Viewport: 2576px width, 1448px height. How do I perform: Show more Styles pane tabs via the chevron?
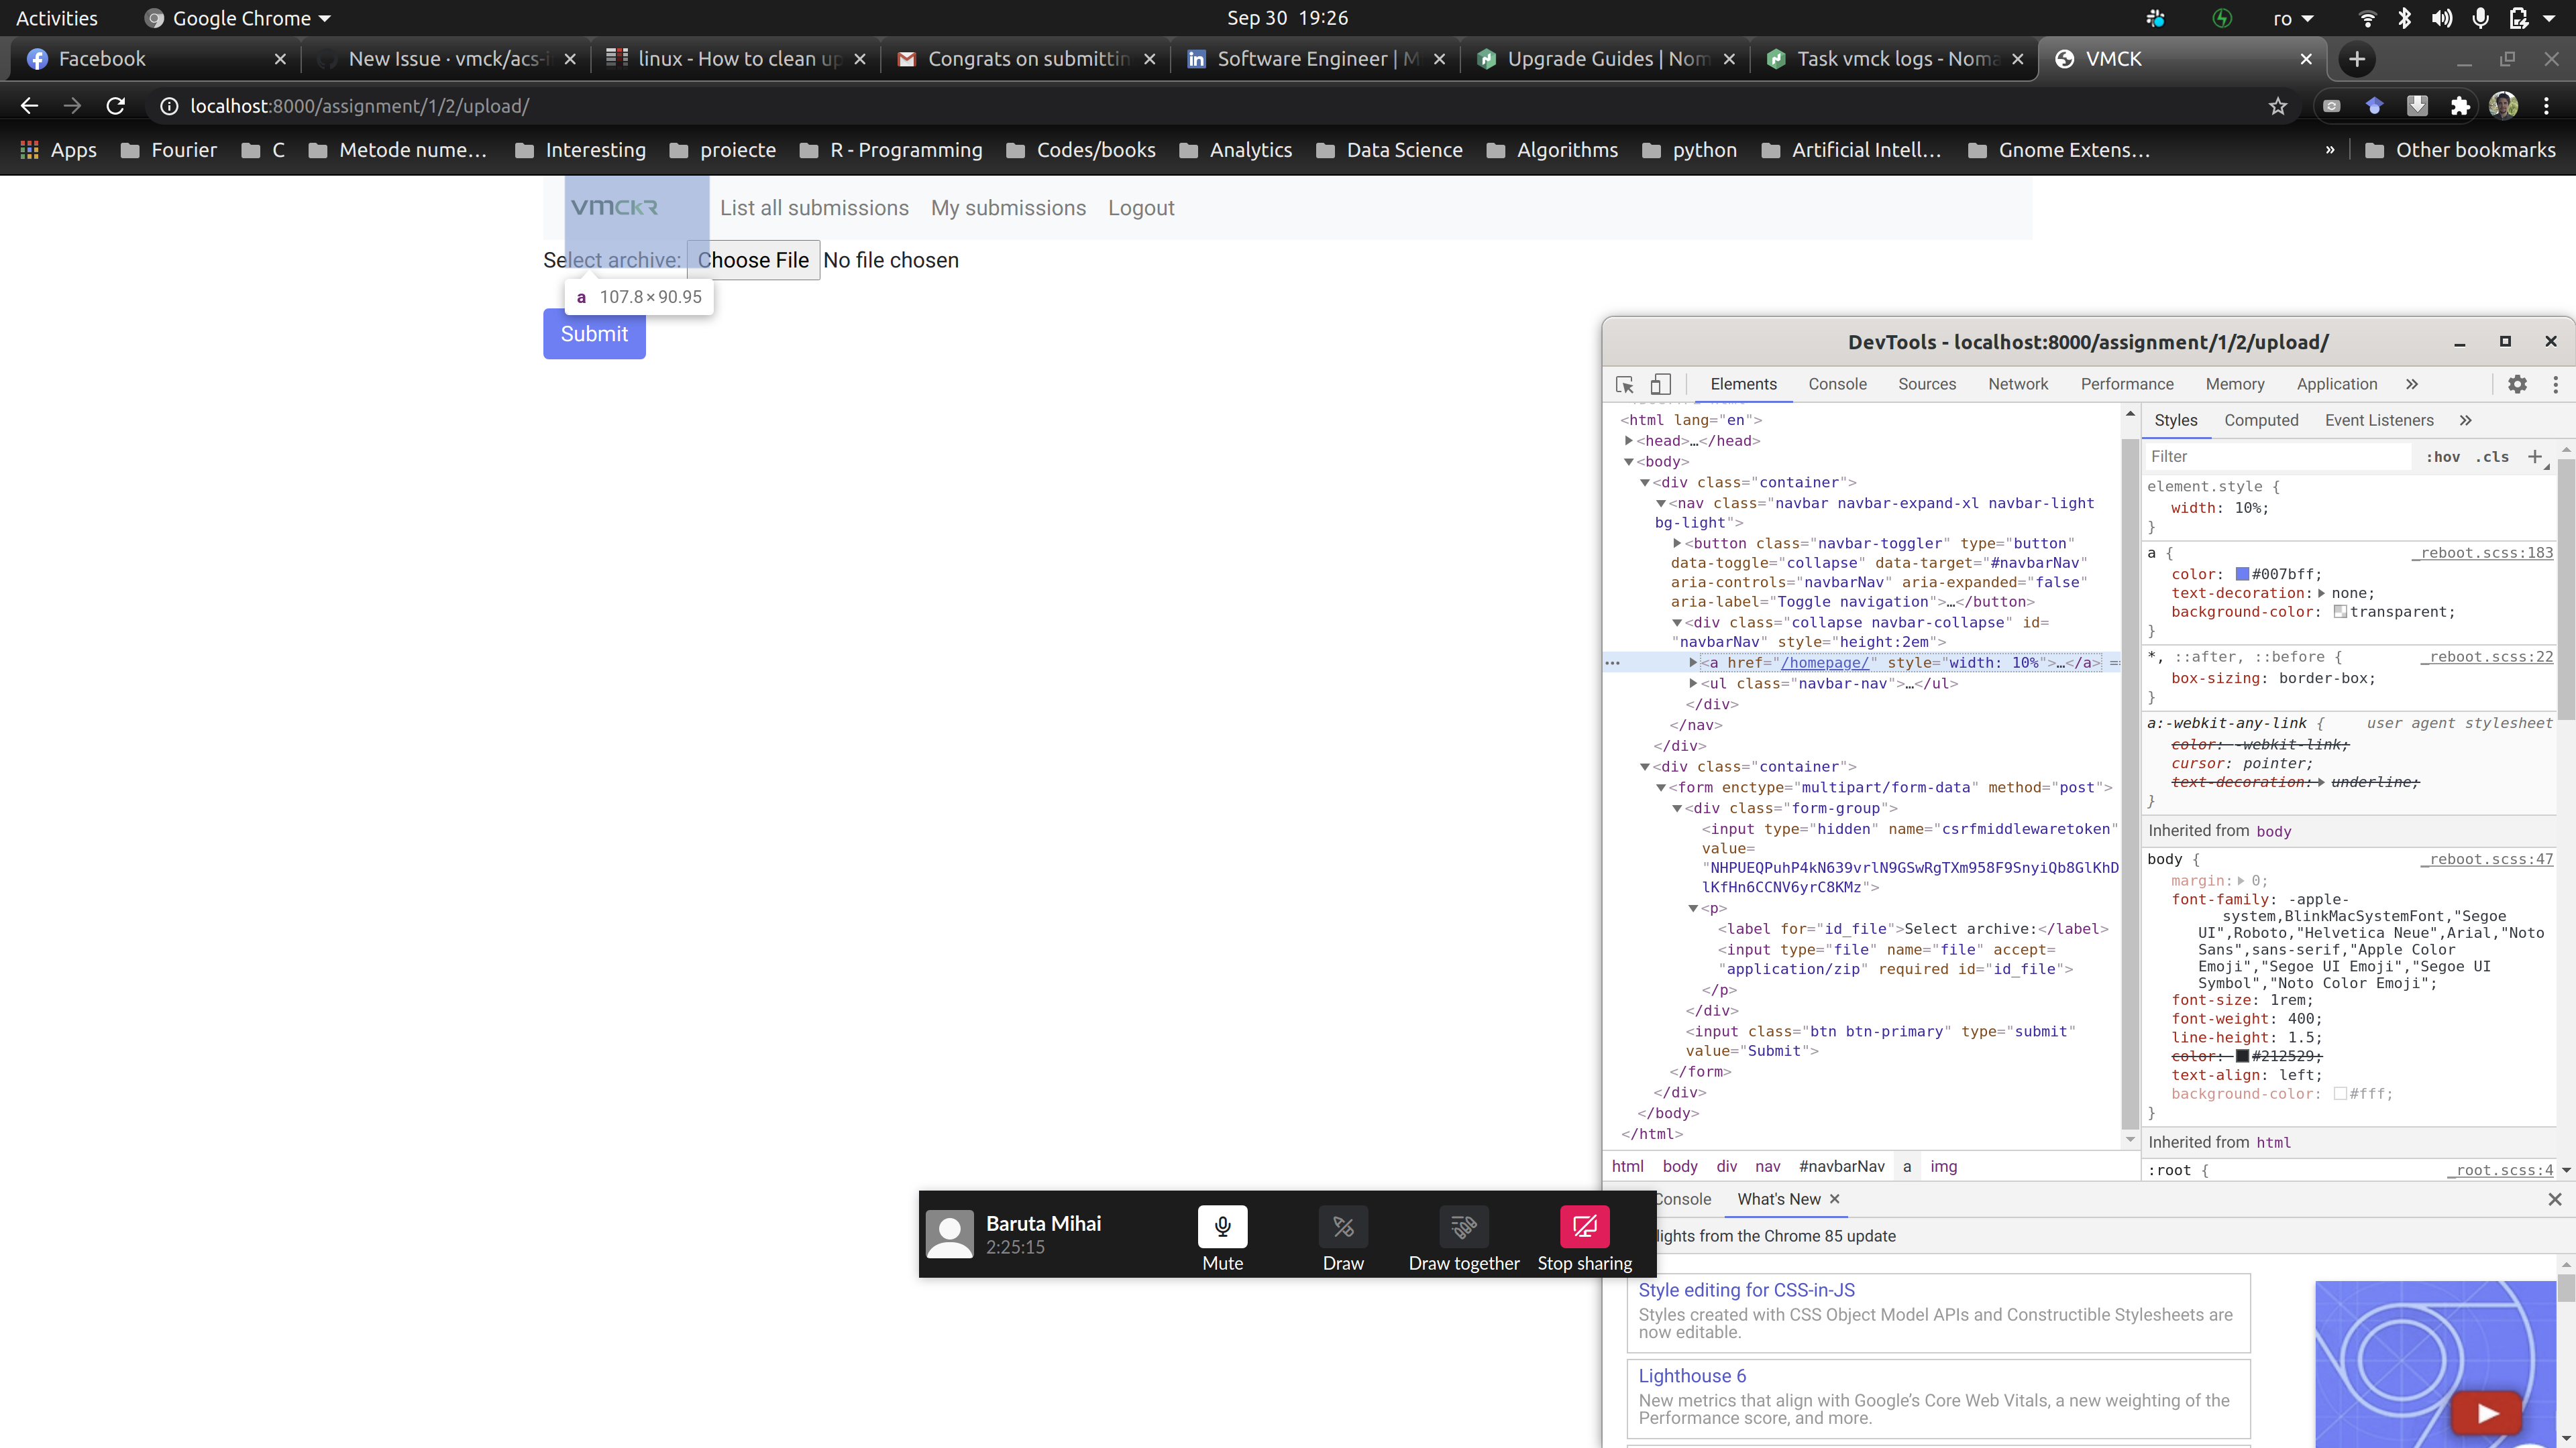click(x=2466, y=421)
